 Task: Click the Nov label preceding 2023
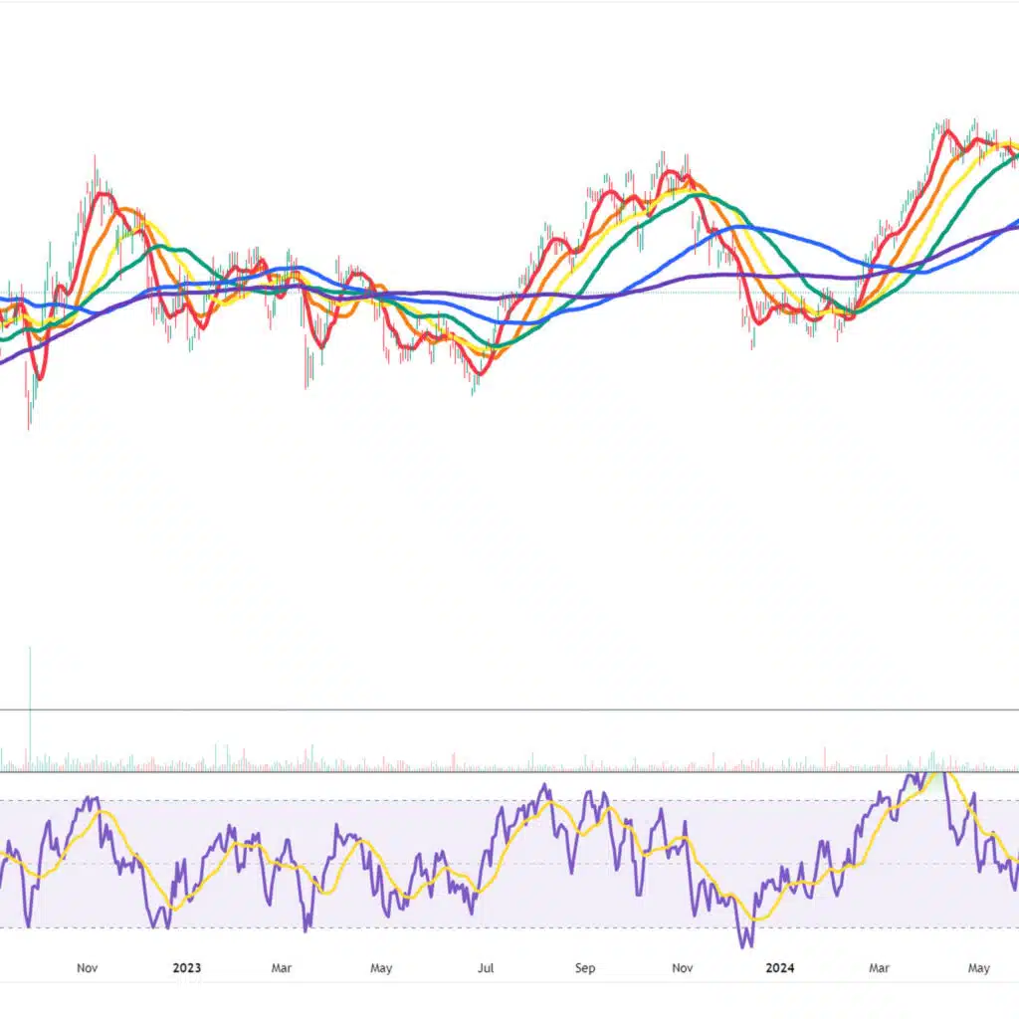[88, 967]
